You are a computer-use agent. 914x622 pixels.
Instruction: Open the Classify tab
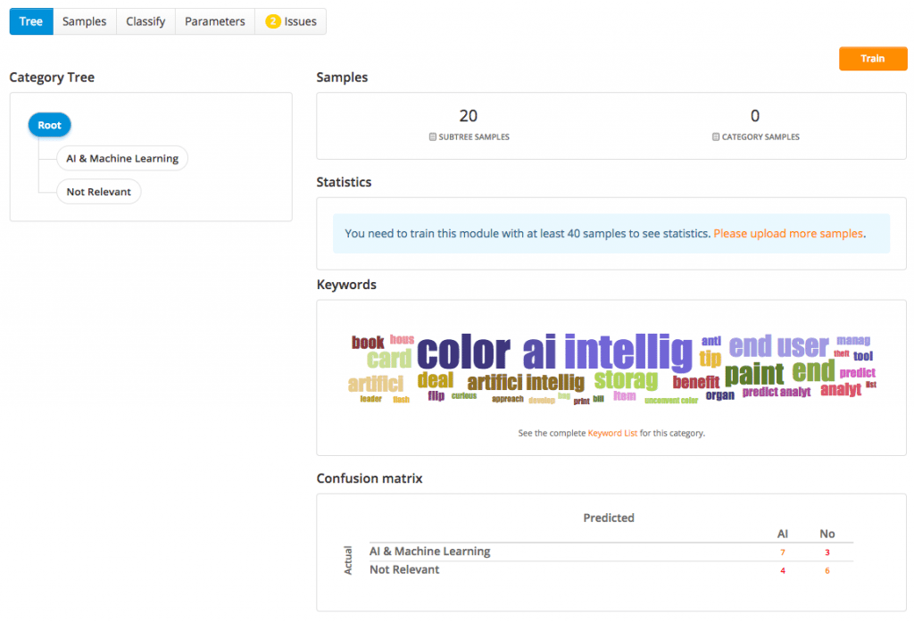(145, 21)
